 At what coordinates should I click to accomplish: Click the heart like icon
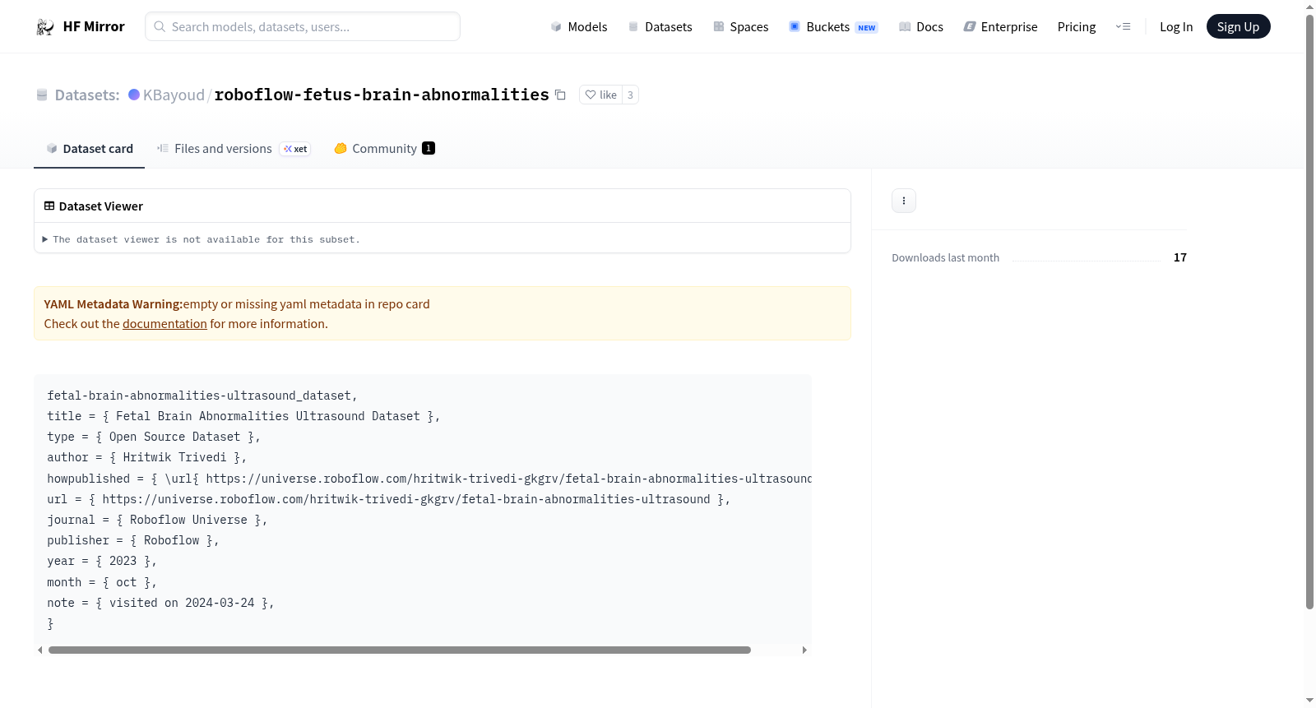pos(591,95)
